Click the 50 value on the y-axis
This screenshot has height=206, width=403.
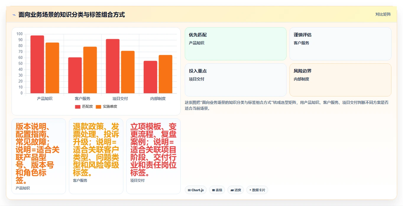tap(20, 64)
